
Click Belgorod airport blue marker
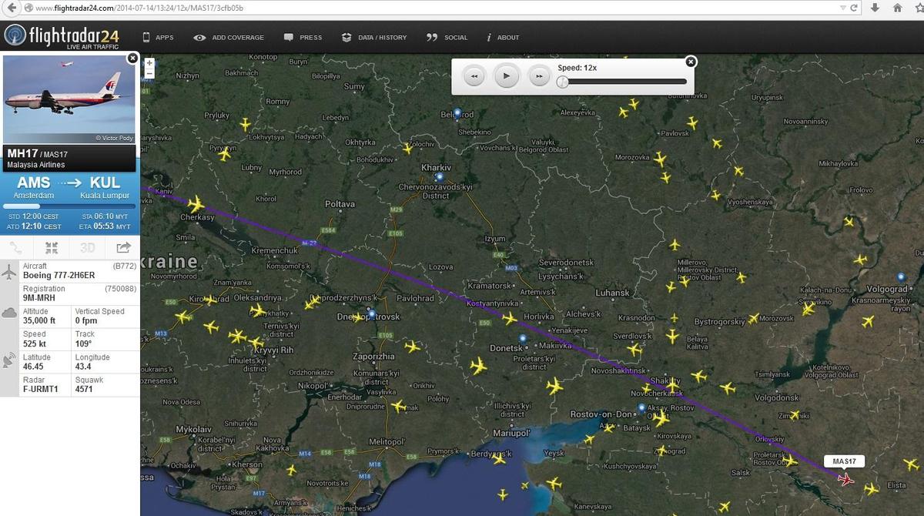457,113
